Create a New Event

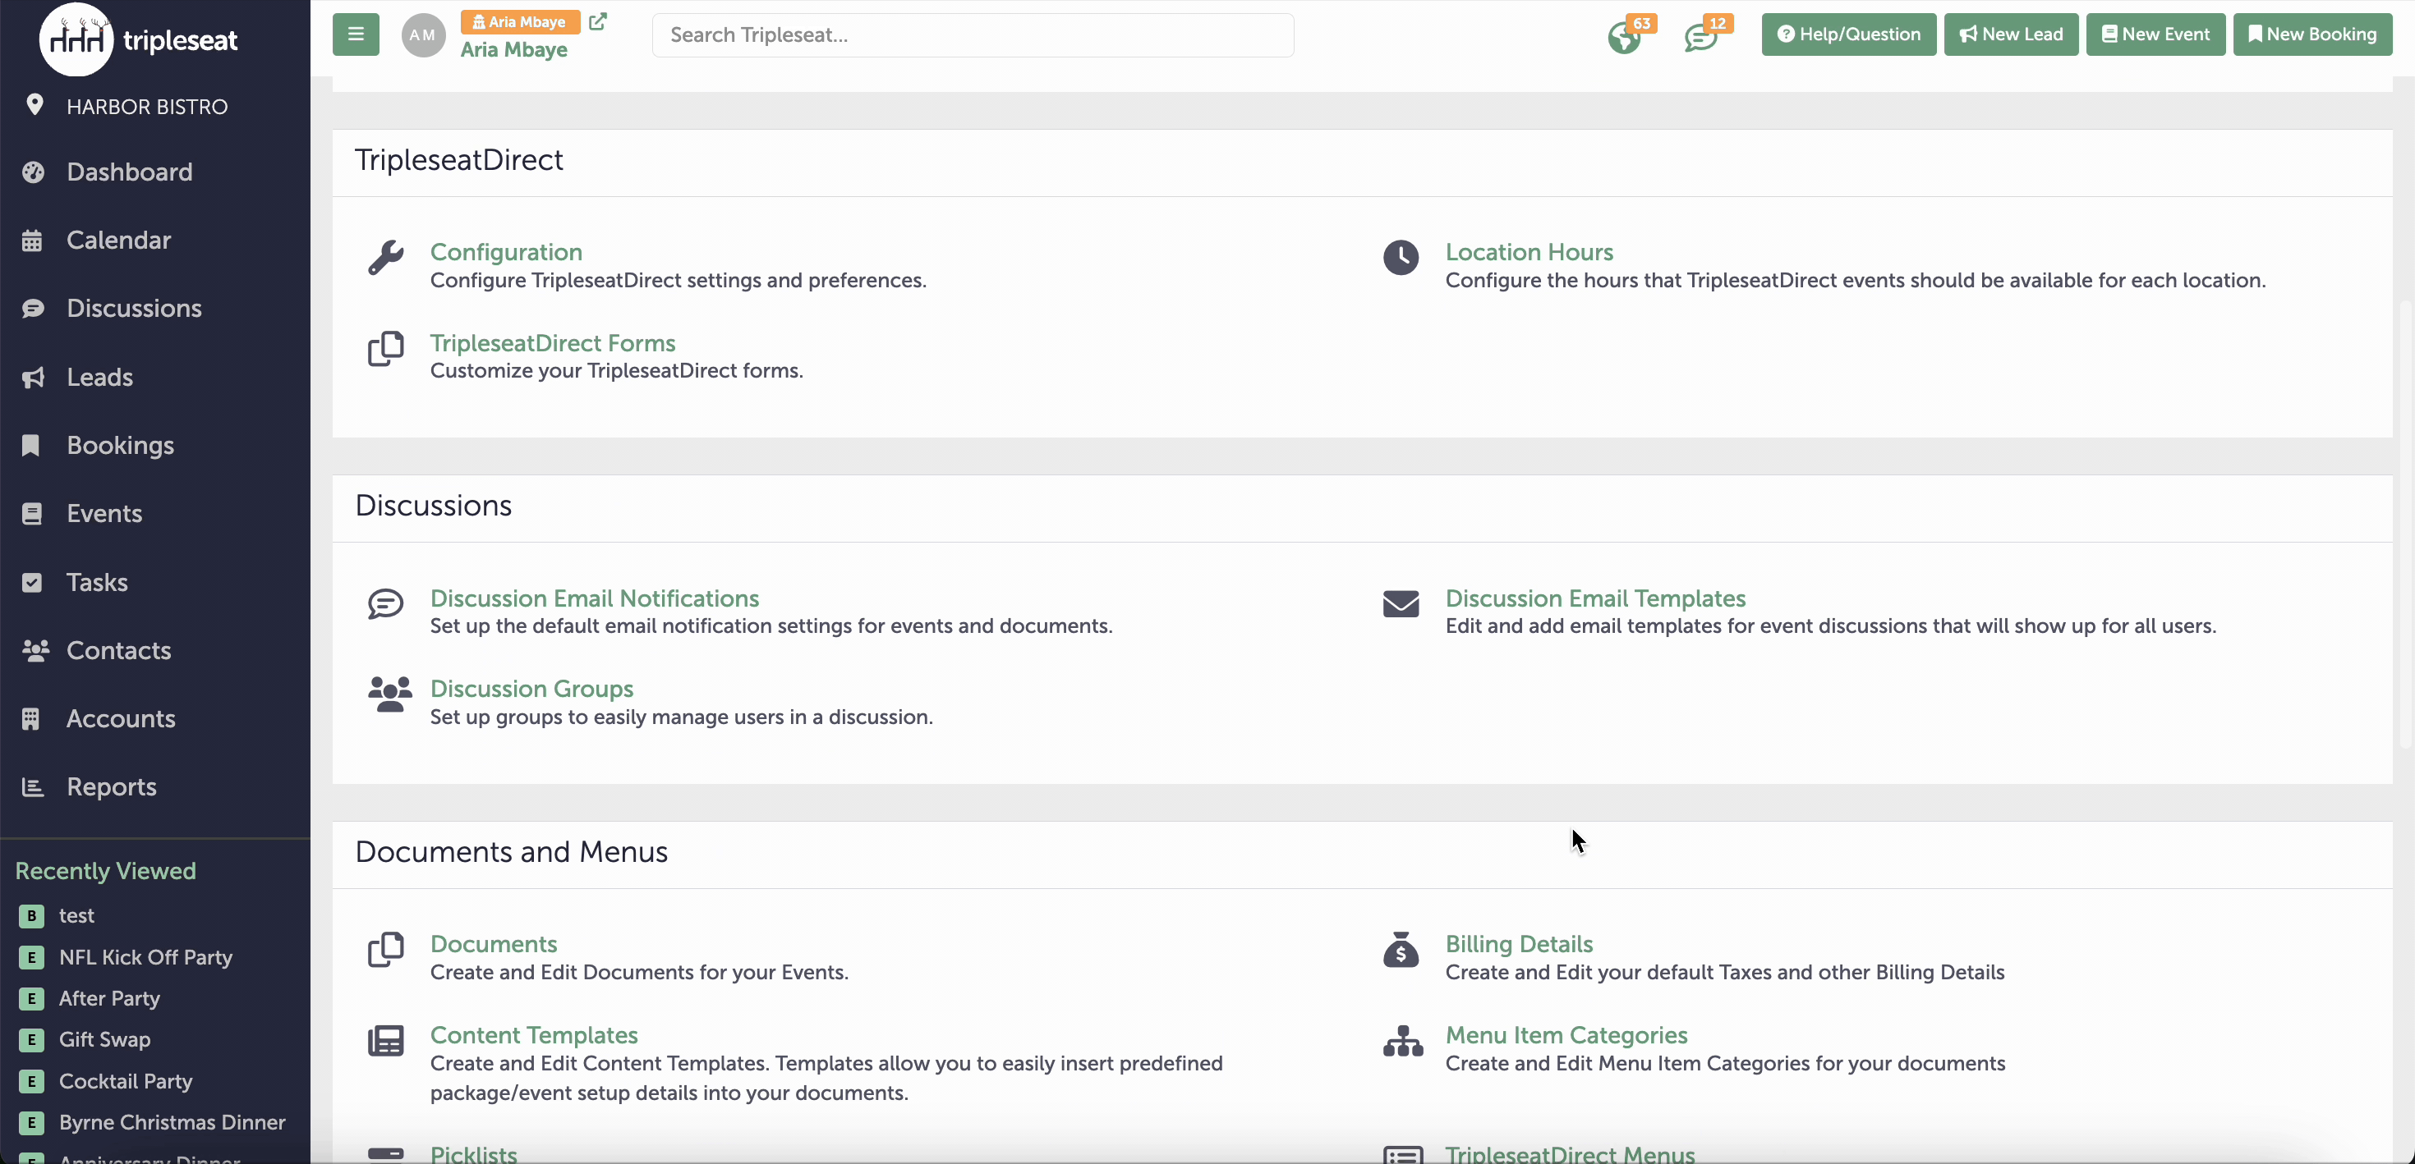[x=2155, y=34]
